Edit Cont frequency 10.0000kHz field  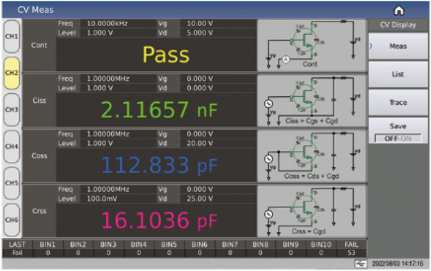click(118, 23)
